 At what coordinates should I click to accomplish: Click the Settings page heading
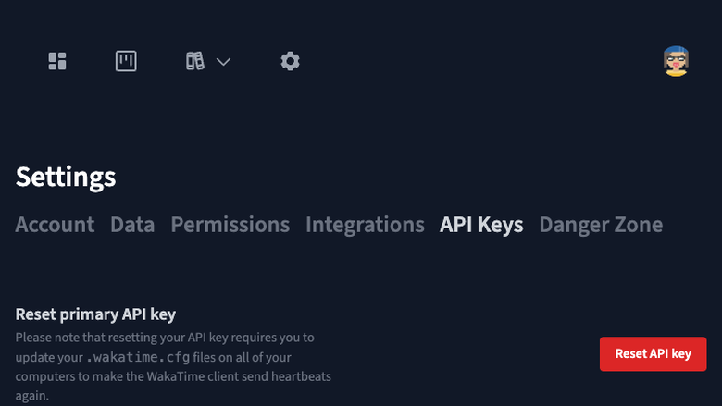pos(66,177)
